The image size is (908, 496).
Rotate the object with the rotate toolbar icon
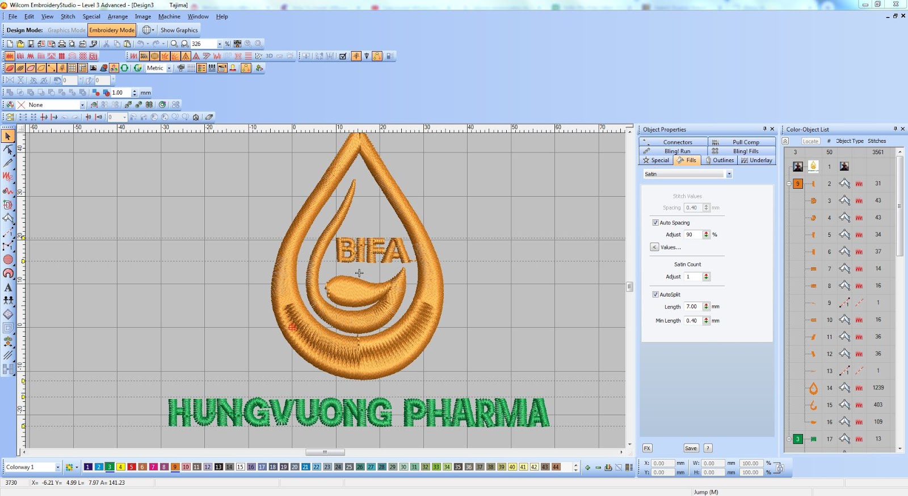(57, 80)
